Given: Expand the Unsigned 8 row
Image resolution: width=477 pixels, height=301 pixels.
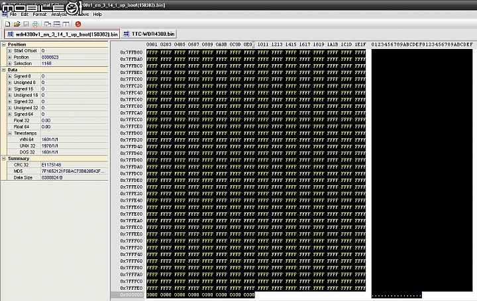Looking at the screenshot, I should (x=10, y=83).
